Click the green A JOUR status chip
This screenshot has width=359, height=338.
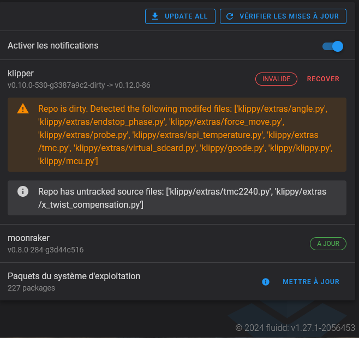328,244
